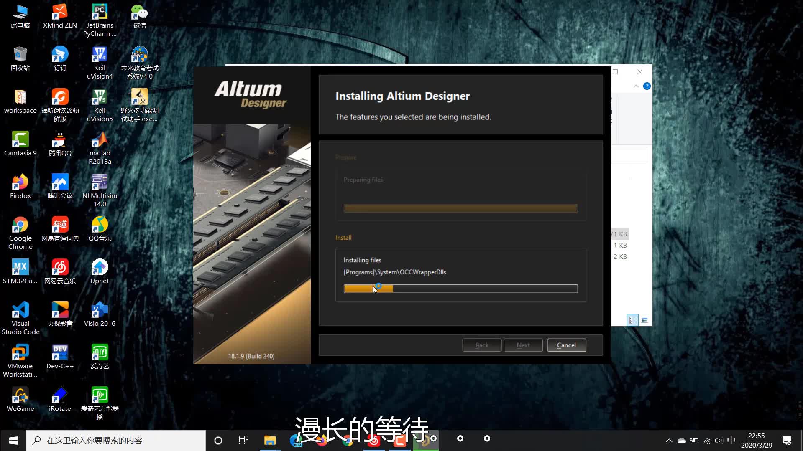Click the Cancel button in the installer
803x451 pixels.
[566, 345]
